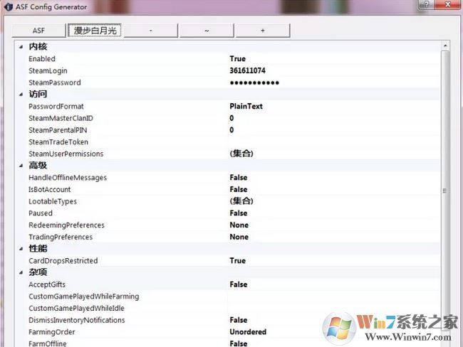Select the CustomGamePlayedWhileIdle label

(76, 309)
